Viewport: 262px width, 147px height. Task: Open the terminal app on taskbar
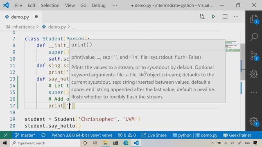tap(115, 143)
